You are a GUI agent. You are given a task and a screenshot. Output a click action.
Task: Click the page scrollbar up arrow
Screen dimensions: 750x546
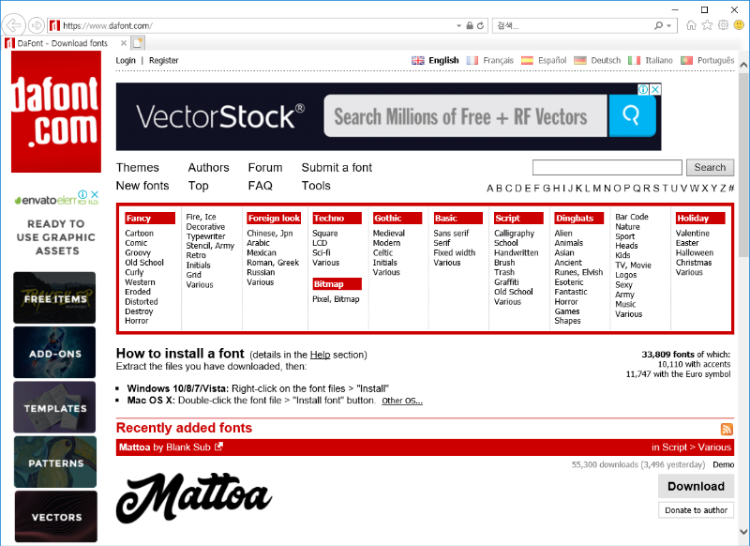pyautogui.click(x=743, y=65)
